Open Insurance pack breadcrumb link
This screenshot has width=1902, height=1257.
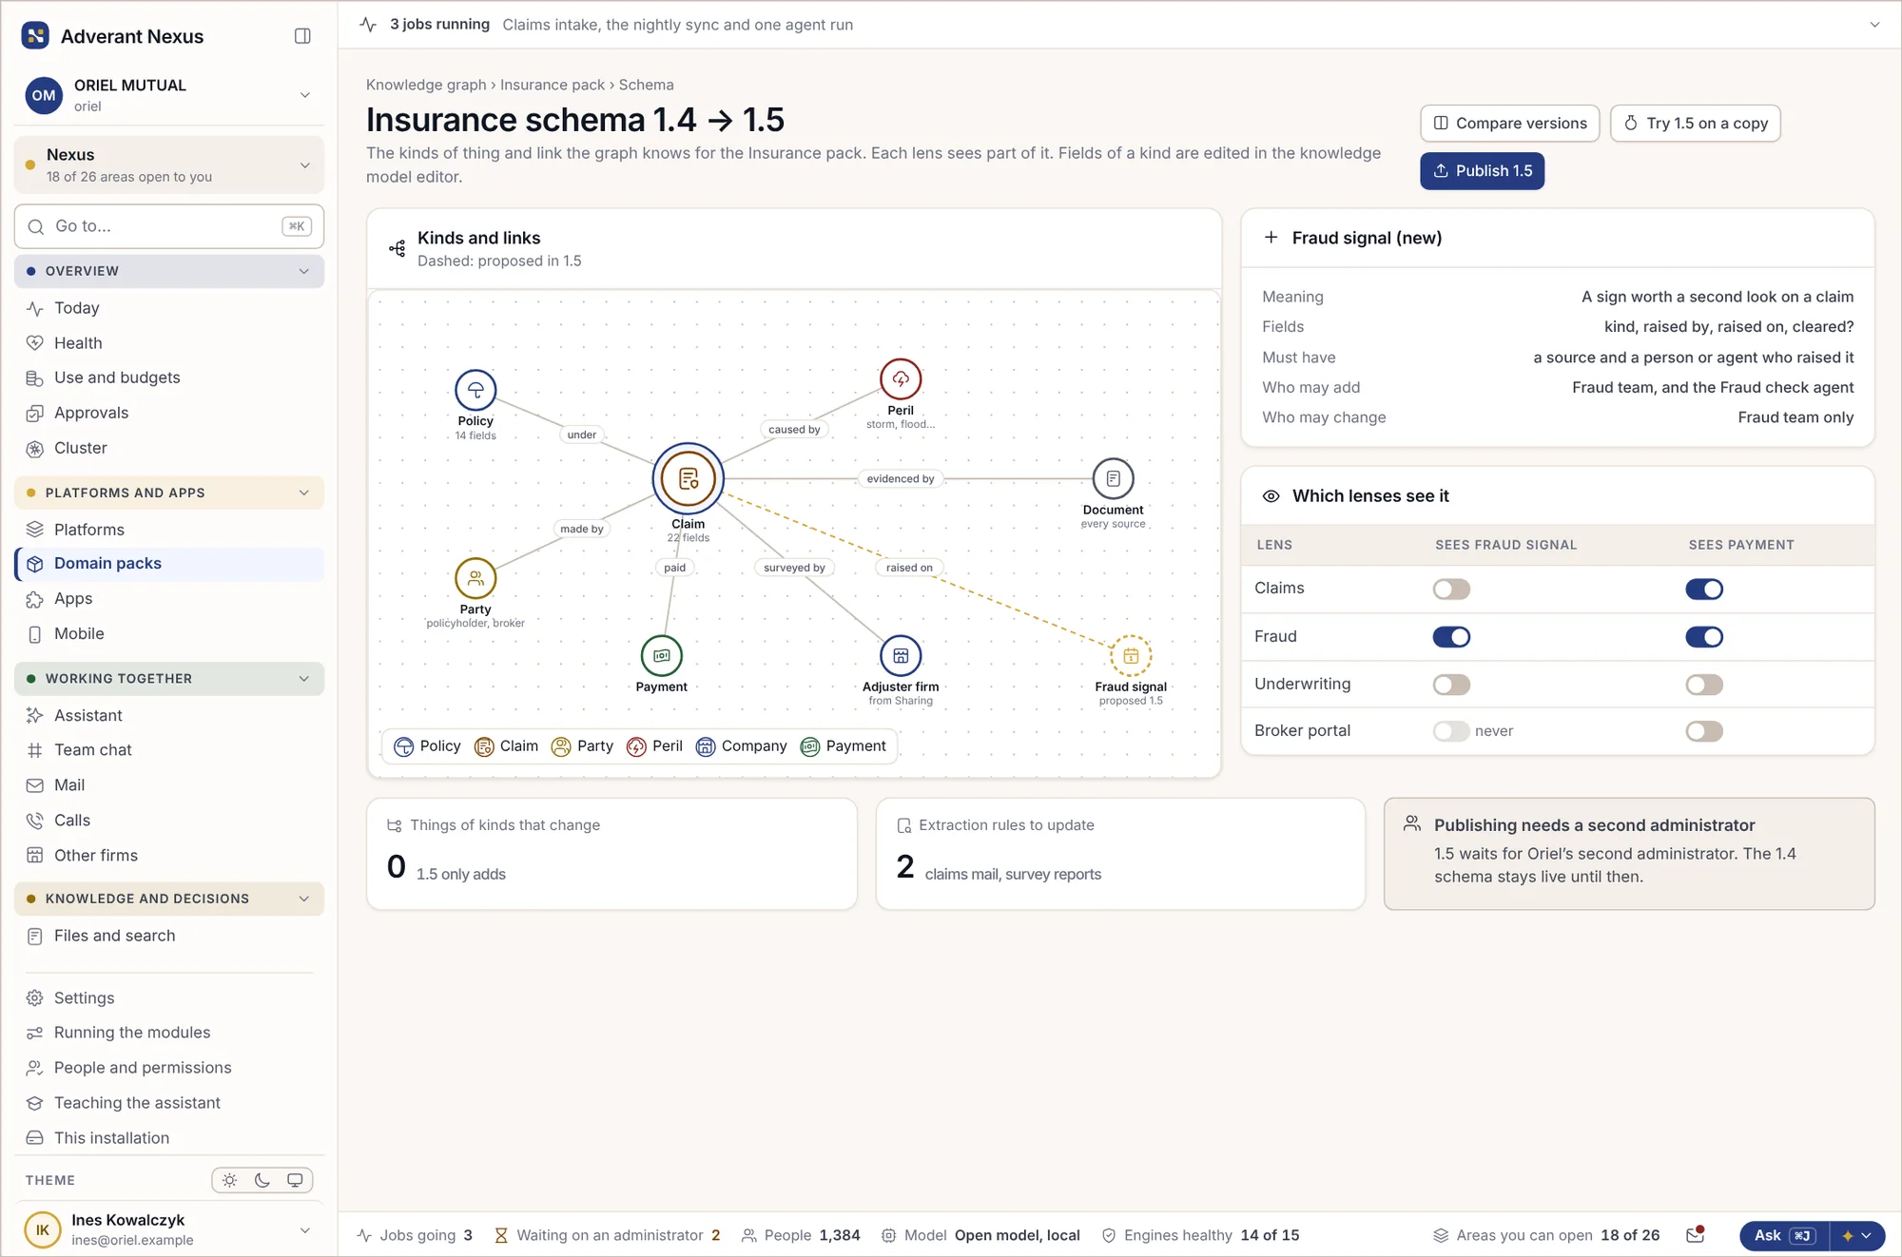point(553,85)
